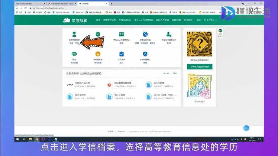Click the taskbar search icon
The width and height of the screenshot is (278, 156).
click(x=24, y=139)
